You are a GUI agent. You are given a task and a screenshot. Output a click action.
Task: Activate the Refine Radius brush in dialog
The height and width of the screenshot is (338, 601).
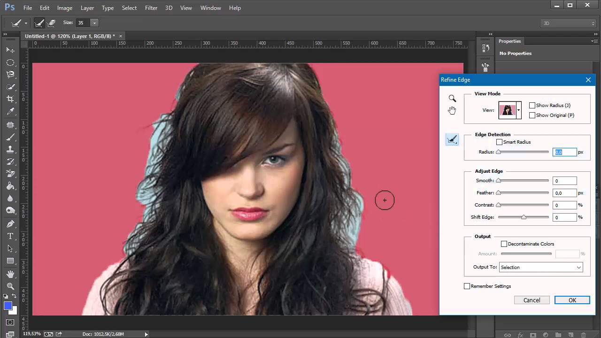click(x=452, y=139)
